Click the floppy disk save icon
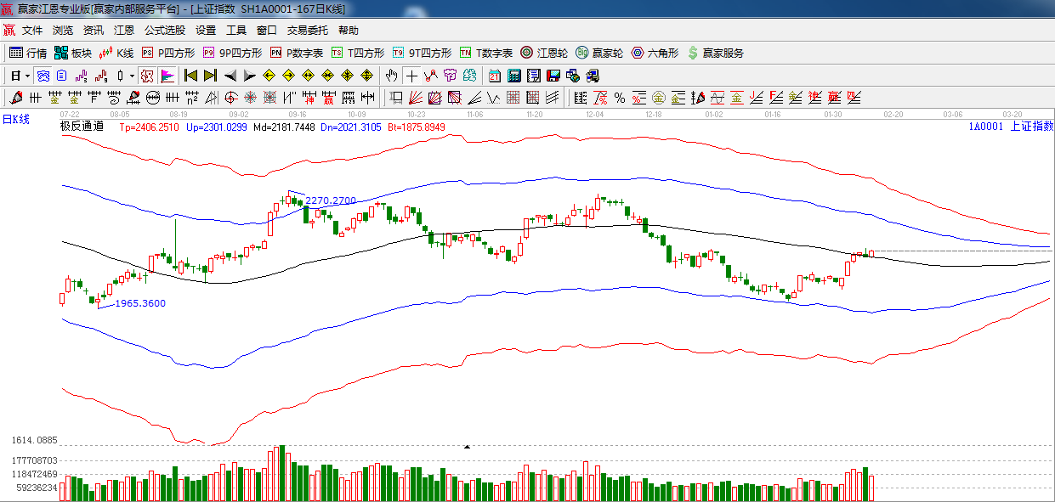The height and width of the screenshot is (502, 1055). click(553, 76)
